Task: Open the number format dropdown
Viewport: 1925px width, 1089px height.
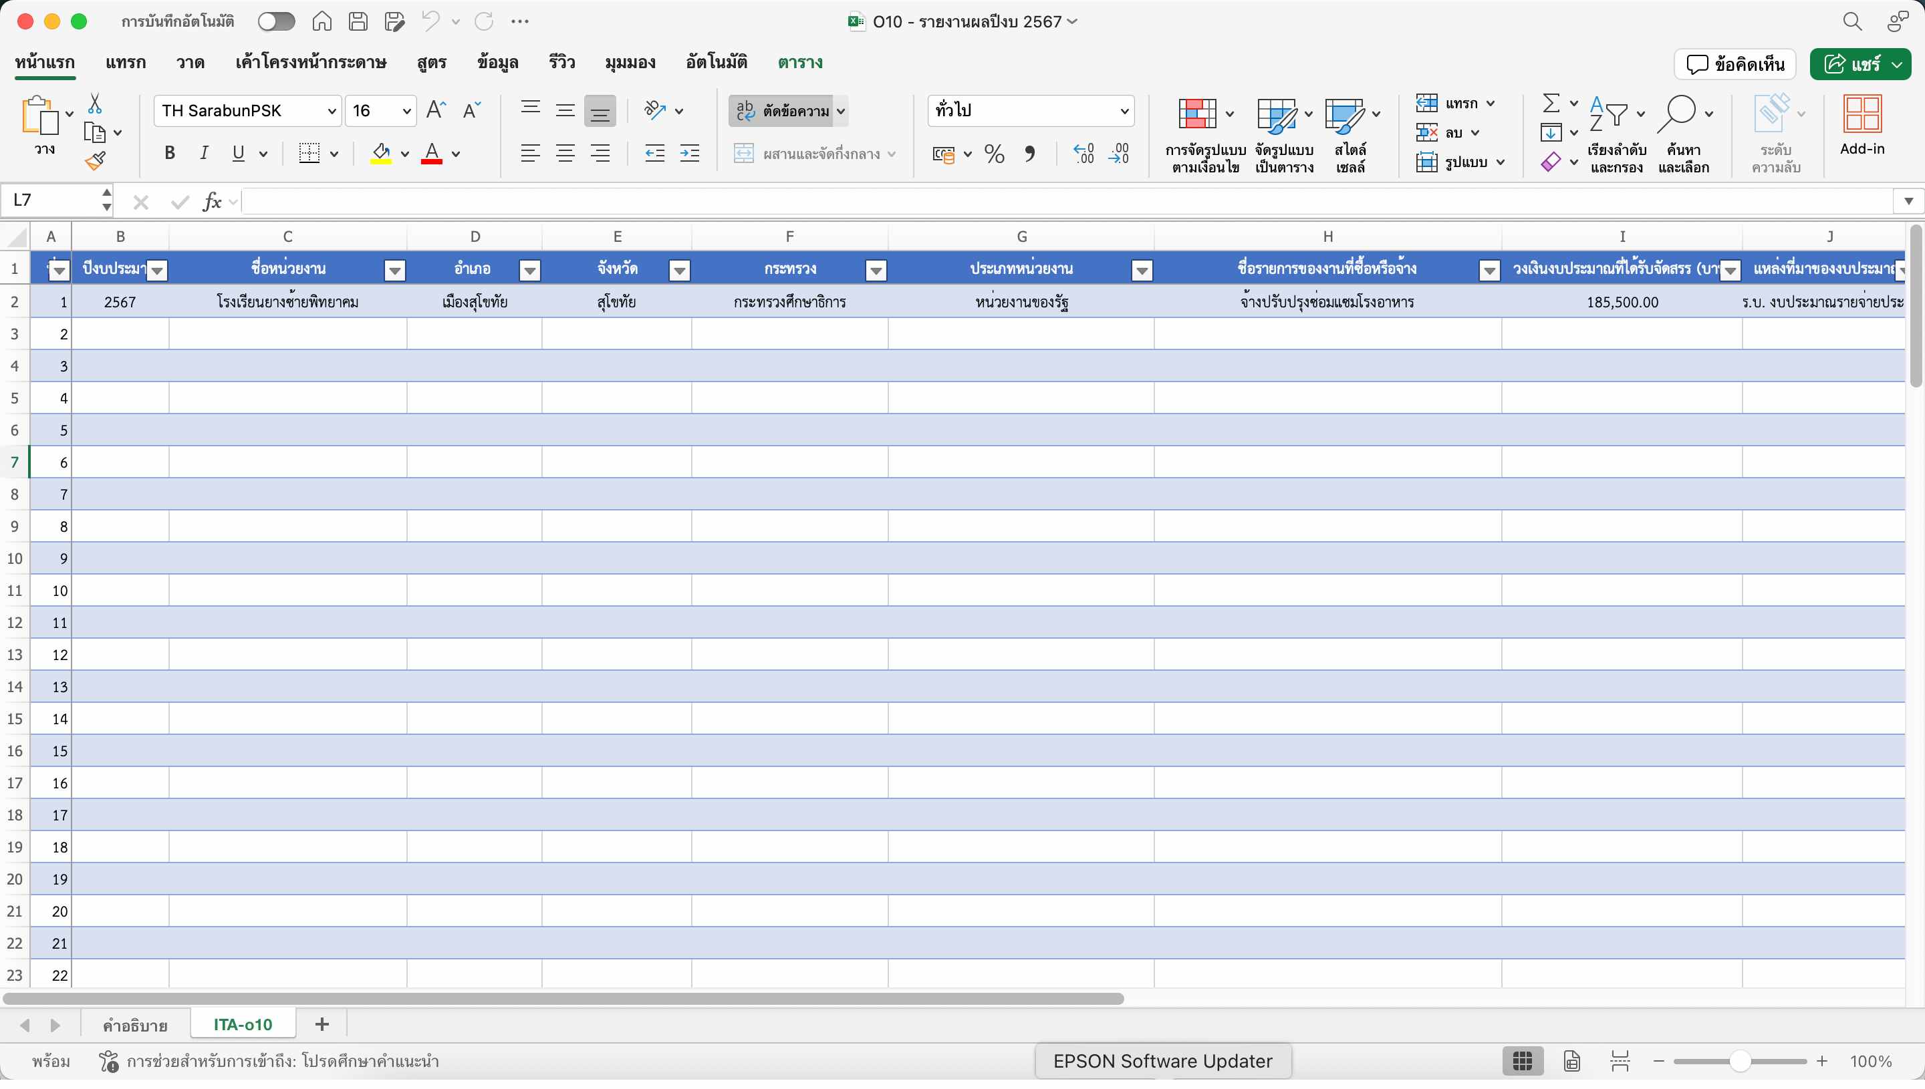Action: pyautogui.click(x=1030, y=111)
